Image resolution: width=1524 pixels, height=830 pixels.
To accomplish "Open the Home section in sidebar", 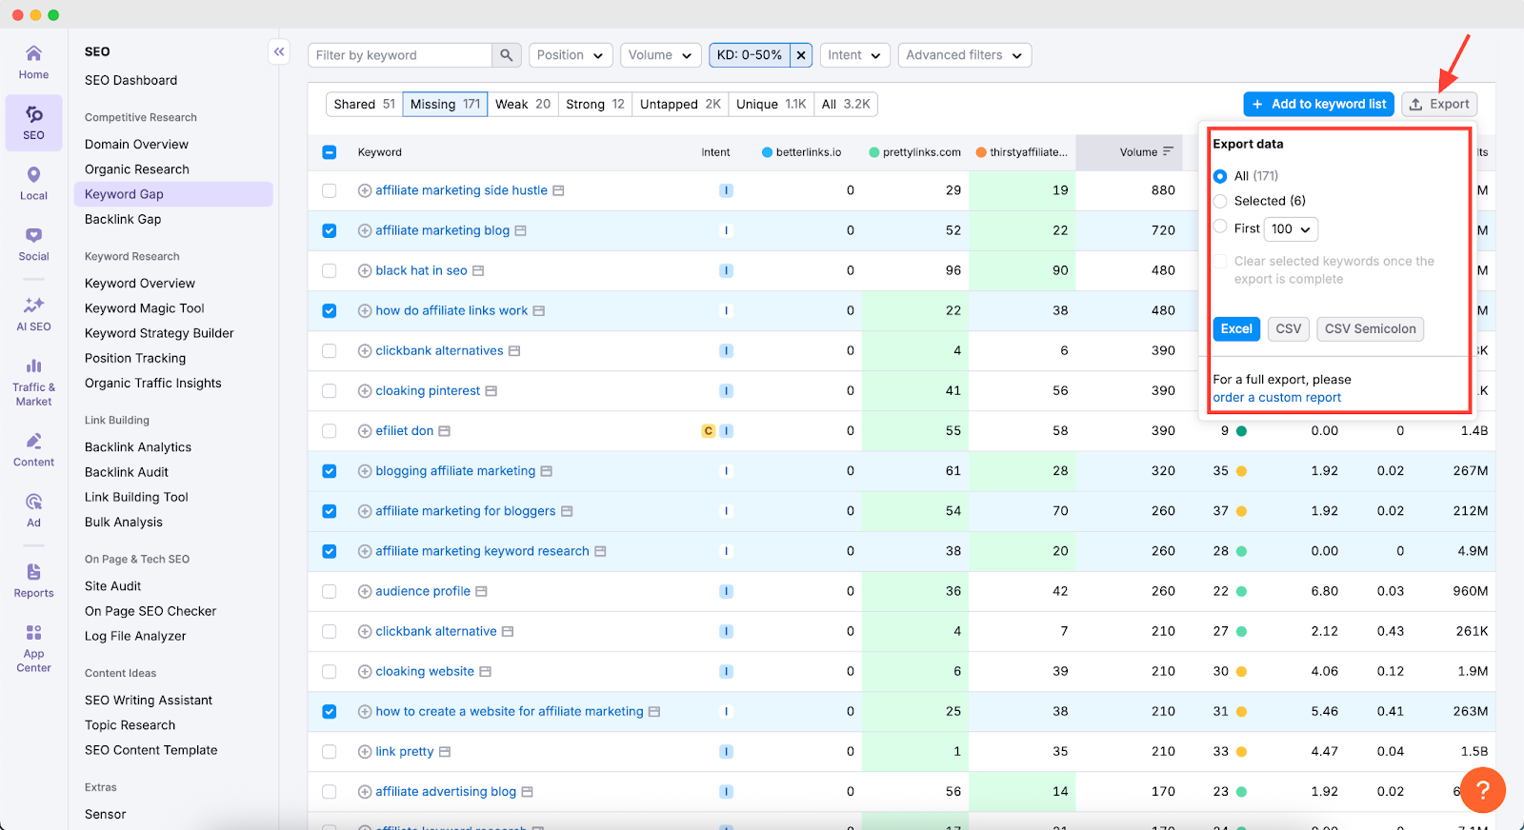I will tap(33, 62).
